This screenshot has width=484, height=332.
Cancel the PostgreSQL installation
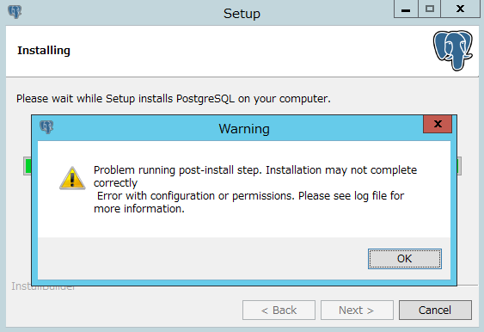[x=435, y=310]
